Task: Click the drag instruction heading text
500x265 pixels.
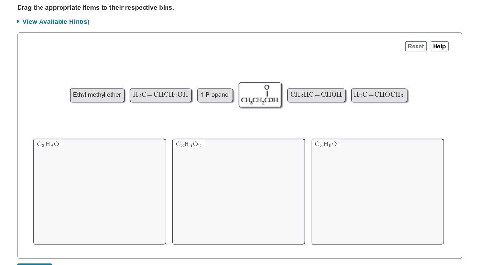Action: (x=96, y=8)
